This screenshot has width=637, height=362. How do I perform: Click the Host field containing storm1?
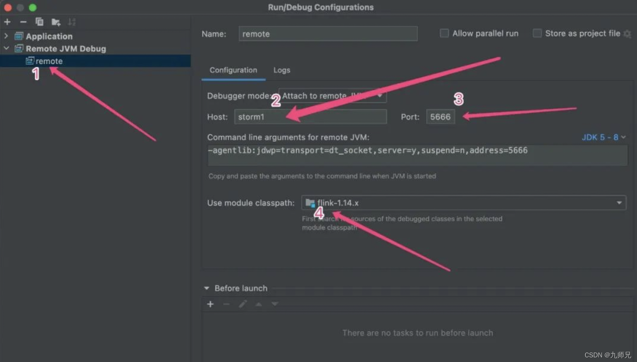[x=310, y=117]
